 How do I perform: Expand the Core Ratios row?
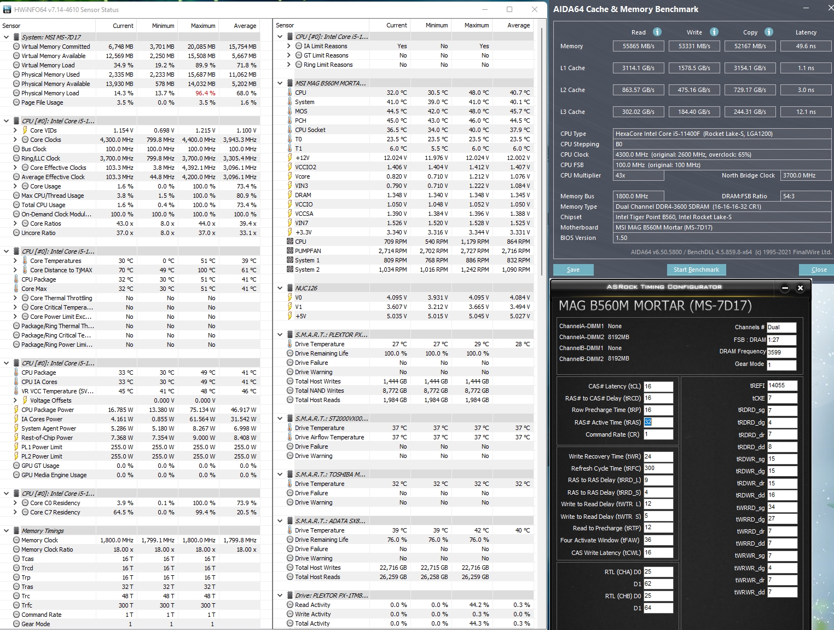click(x=15, y=224)
